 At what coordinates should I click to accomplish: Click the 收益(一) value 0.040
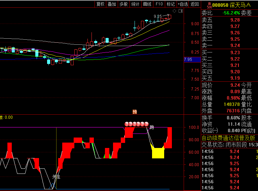(234, 130)
